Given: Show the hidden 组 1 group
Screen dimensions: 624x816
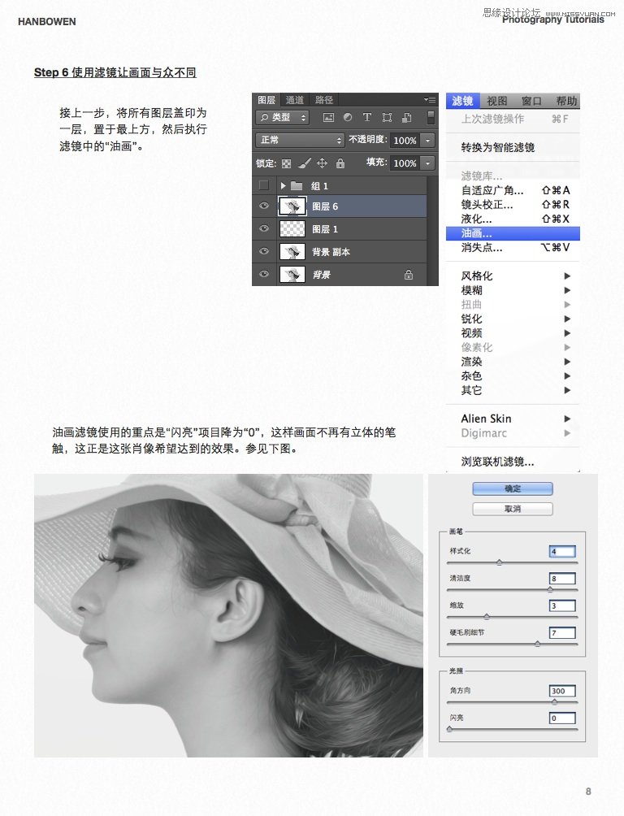Looking at the screenshot, I should tap(264, 185).
